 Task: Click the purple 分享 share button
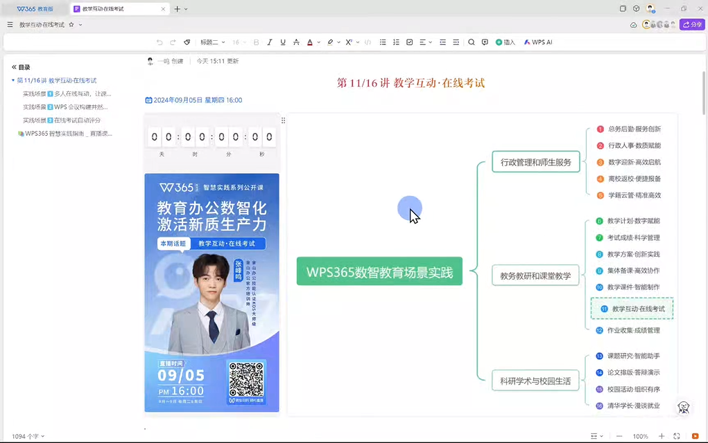(691, 24)
